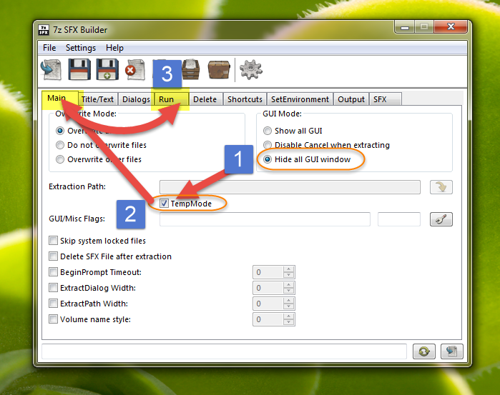Increase the BeginPrompt Timeout spinner value
Image resolution: width=500 pixels, height=395 pixels.
[x=288, y=269]
